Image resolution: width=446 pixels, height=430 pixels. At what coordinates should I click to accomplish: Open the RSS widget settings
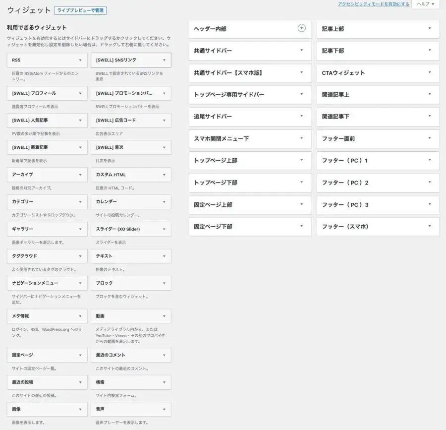[47, 60]
